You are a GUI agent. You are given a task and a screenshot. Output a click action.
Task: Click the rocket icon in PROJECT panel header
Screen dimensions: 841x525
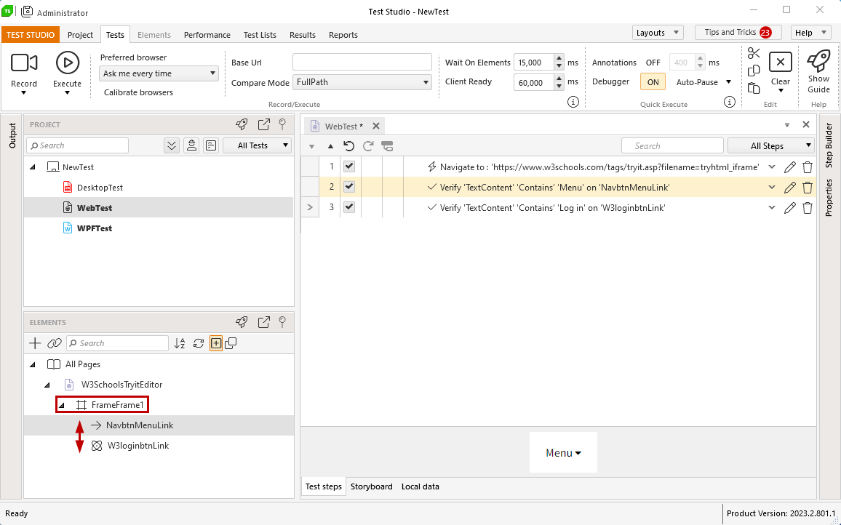pyautogui.click(x=242, y=124)
